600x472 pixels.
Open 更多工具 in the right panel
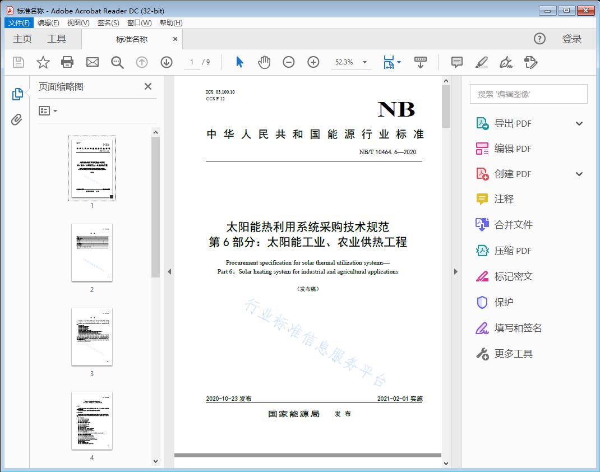pyautogui.click(x=514, y=354)
